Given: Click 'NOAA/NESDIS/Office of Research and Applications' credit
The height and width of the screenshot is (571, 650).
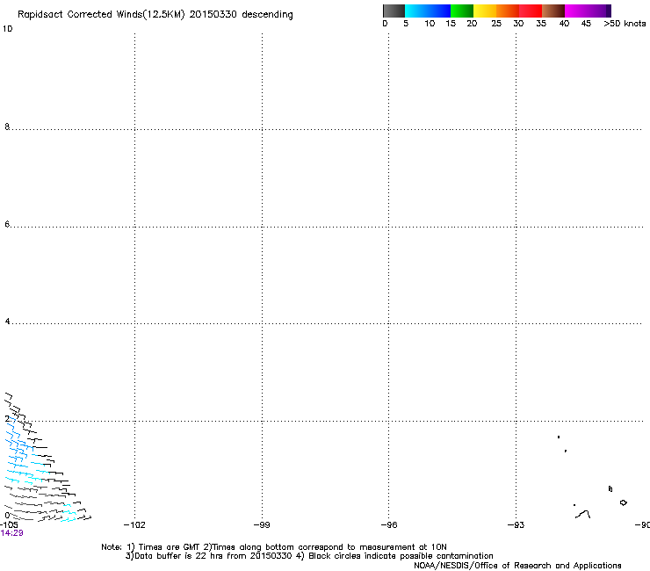Looking at the screenshot, I should coord(517,566).
